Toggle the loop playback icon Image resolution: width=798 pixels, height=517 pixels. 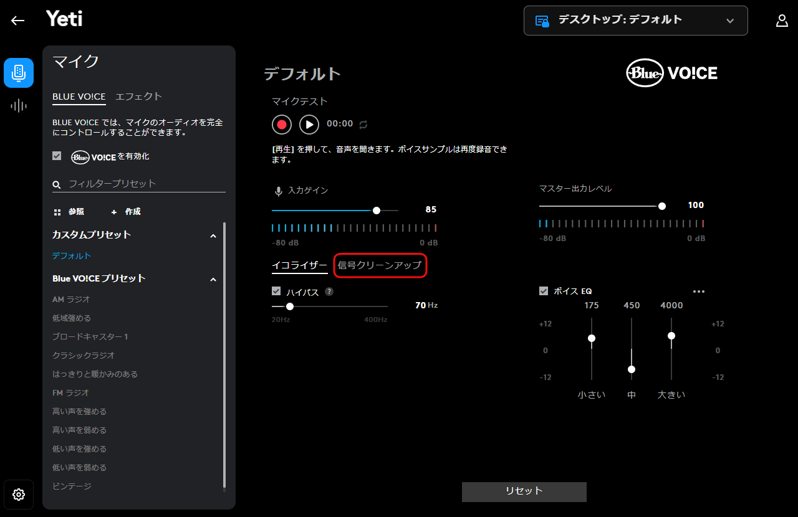(363, 124)
